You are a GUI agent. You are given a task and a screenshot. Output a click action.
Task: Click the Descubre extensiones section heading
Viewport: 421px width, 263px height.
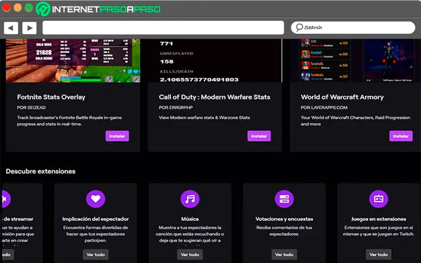tap(41, 171)
